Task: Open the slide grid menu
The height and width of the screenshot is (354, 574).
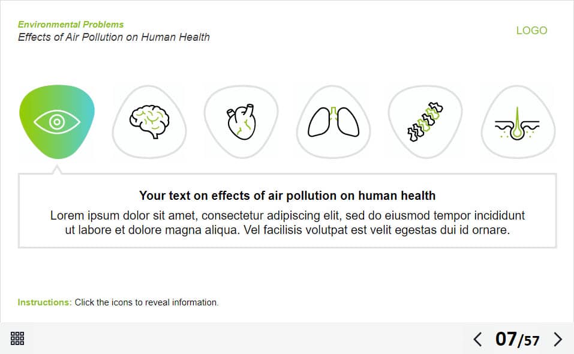Action: pyautogui.click(x=17, y=338)
